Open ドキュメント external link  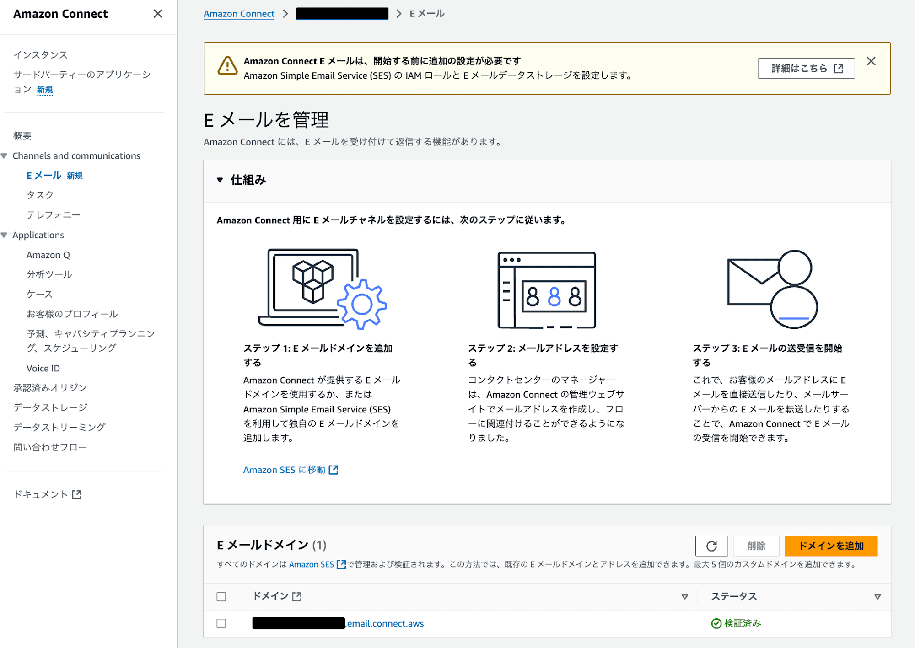pos(48,494)
